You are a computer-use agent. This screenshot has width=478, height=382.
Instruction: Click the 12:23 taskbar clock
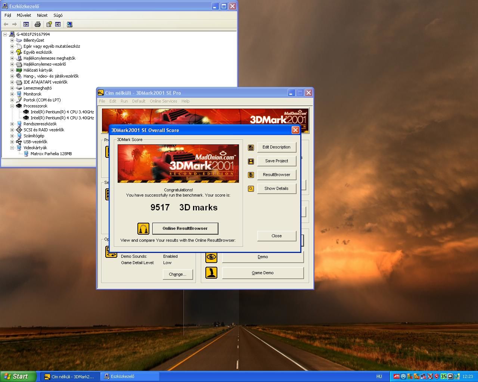pyautogui.click(x=468, y=376)
